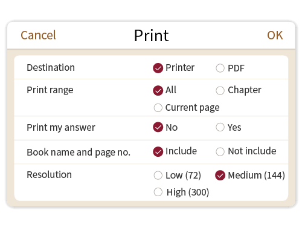This screenshot has width=302, height=227.
Task: Click the Print range label
Action: point(50,90)
